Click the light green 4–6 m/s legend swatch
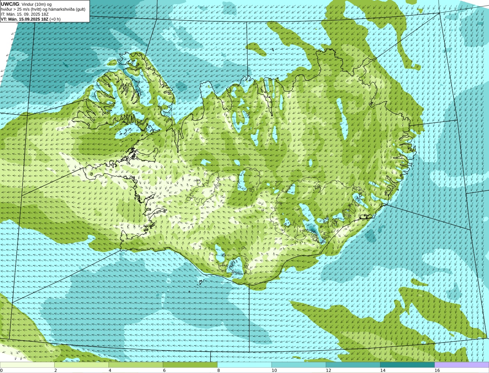Image resolution: width=489 pixels, height=373 pixels. click(136, 365)
